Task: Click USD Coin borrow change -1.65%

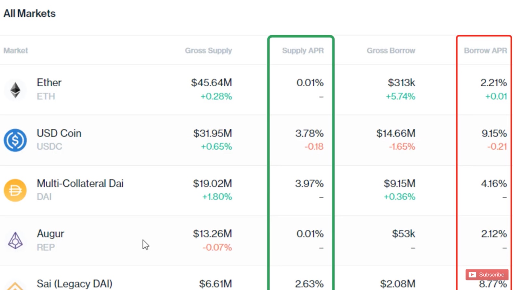Action: [402, 147]
